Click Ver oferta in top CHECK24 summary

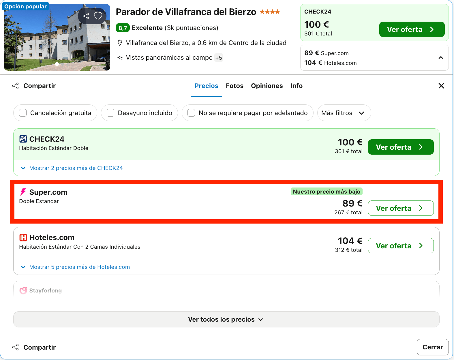pyautogui.click(x=412, y=29)
